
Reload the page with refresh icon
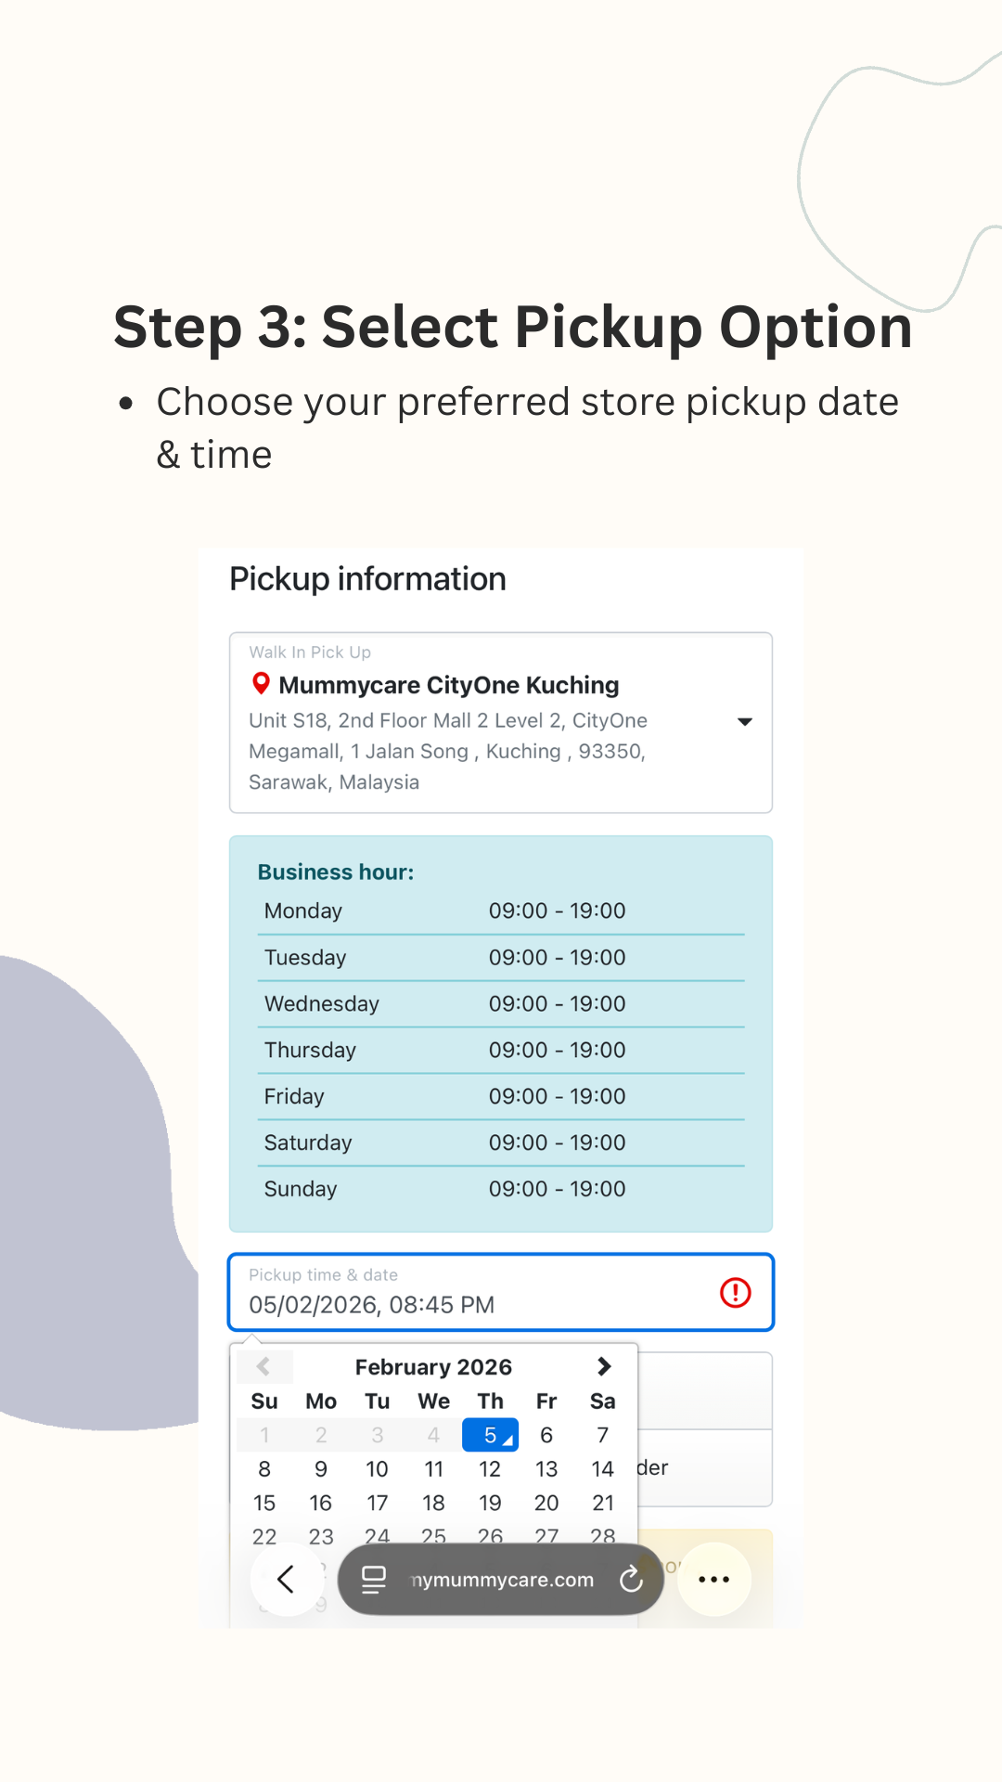pyautogui.click(x=631, y=1579)
